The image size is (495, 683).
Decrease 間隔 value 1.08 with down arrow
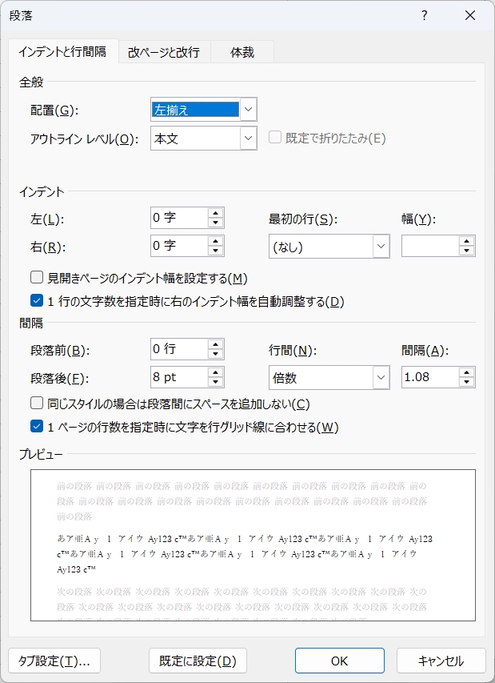[466, 382]
